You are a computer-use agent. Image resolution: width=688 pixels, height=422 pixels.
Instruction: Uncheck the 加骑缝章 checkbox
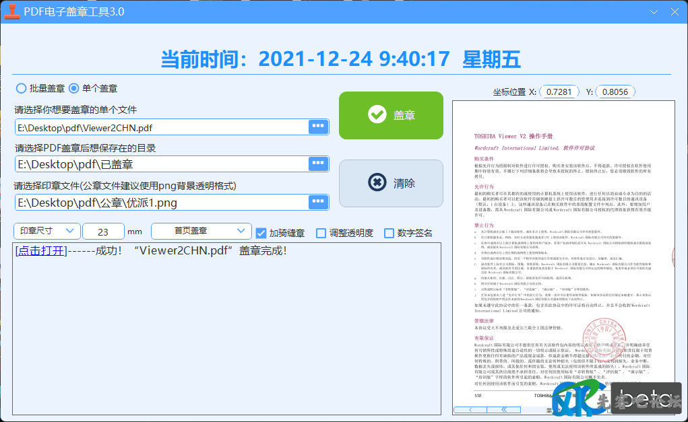click(261, 233)
